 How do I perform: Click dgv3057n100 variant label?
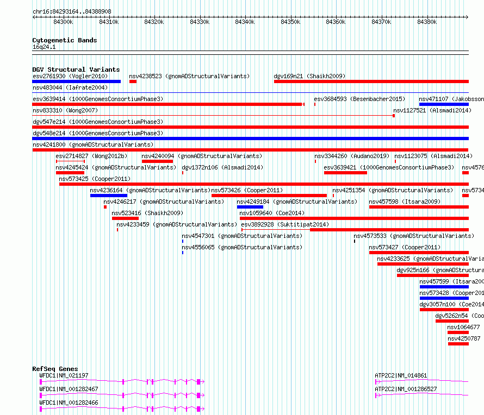pos(451,304)
